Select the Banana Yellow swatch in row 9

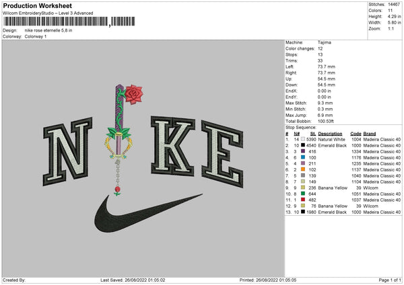click(303, 188)
